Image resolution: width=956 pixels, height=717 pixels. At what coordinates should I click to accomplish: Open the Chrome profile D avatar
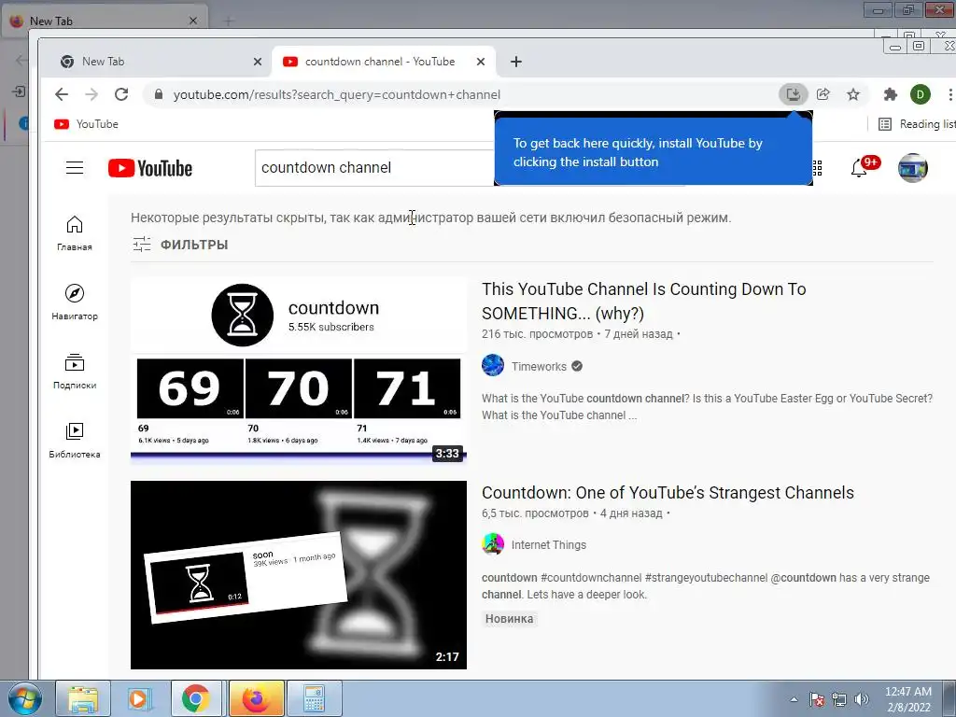920,94
